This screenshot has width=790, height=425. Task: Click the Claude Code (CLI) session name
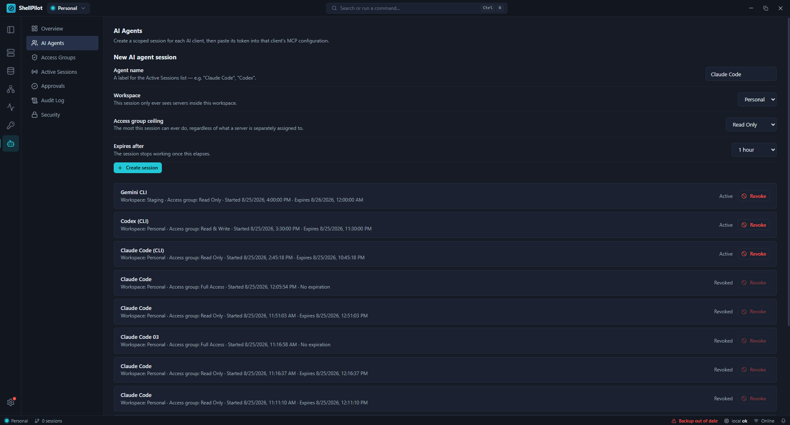(142, 251)
